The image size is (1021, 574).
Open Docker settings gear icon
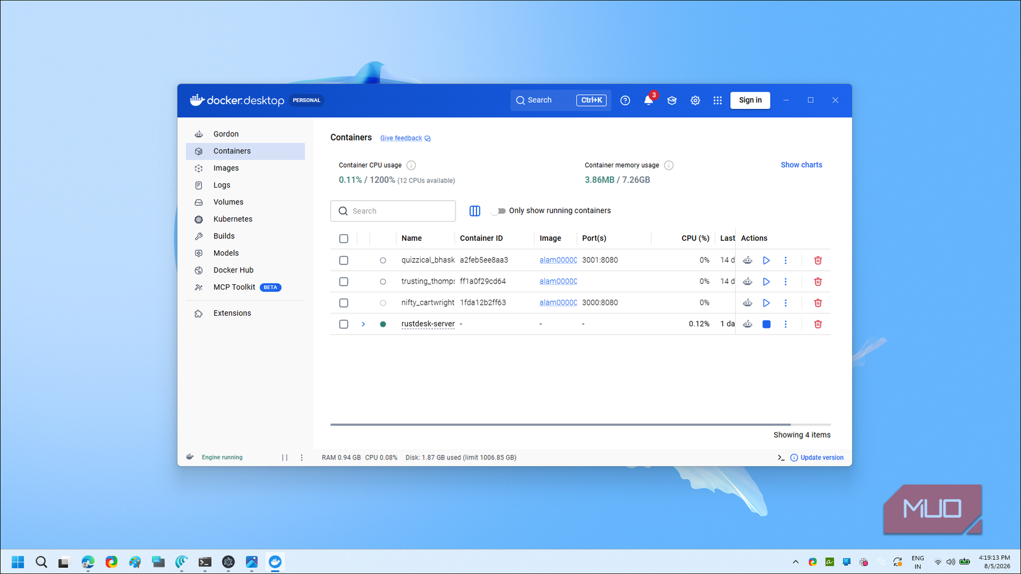coord(696,100)
